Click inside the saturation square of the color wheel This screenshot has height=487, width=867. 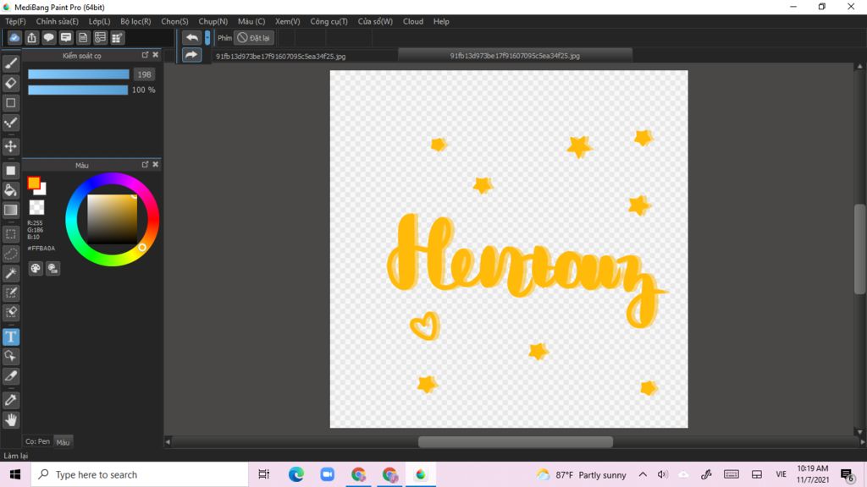(113, 219)
